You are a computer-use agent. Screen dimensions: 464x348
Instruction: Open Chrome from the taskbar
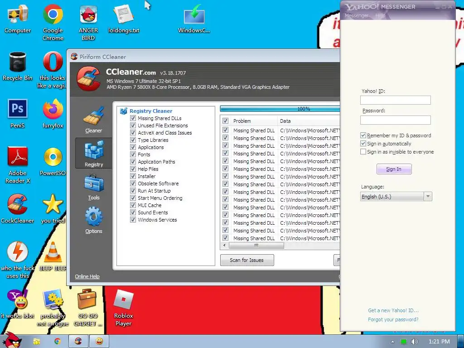point(58,341)
